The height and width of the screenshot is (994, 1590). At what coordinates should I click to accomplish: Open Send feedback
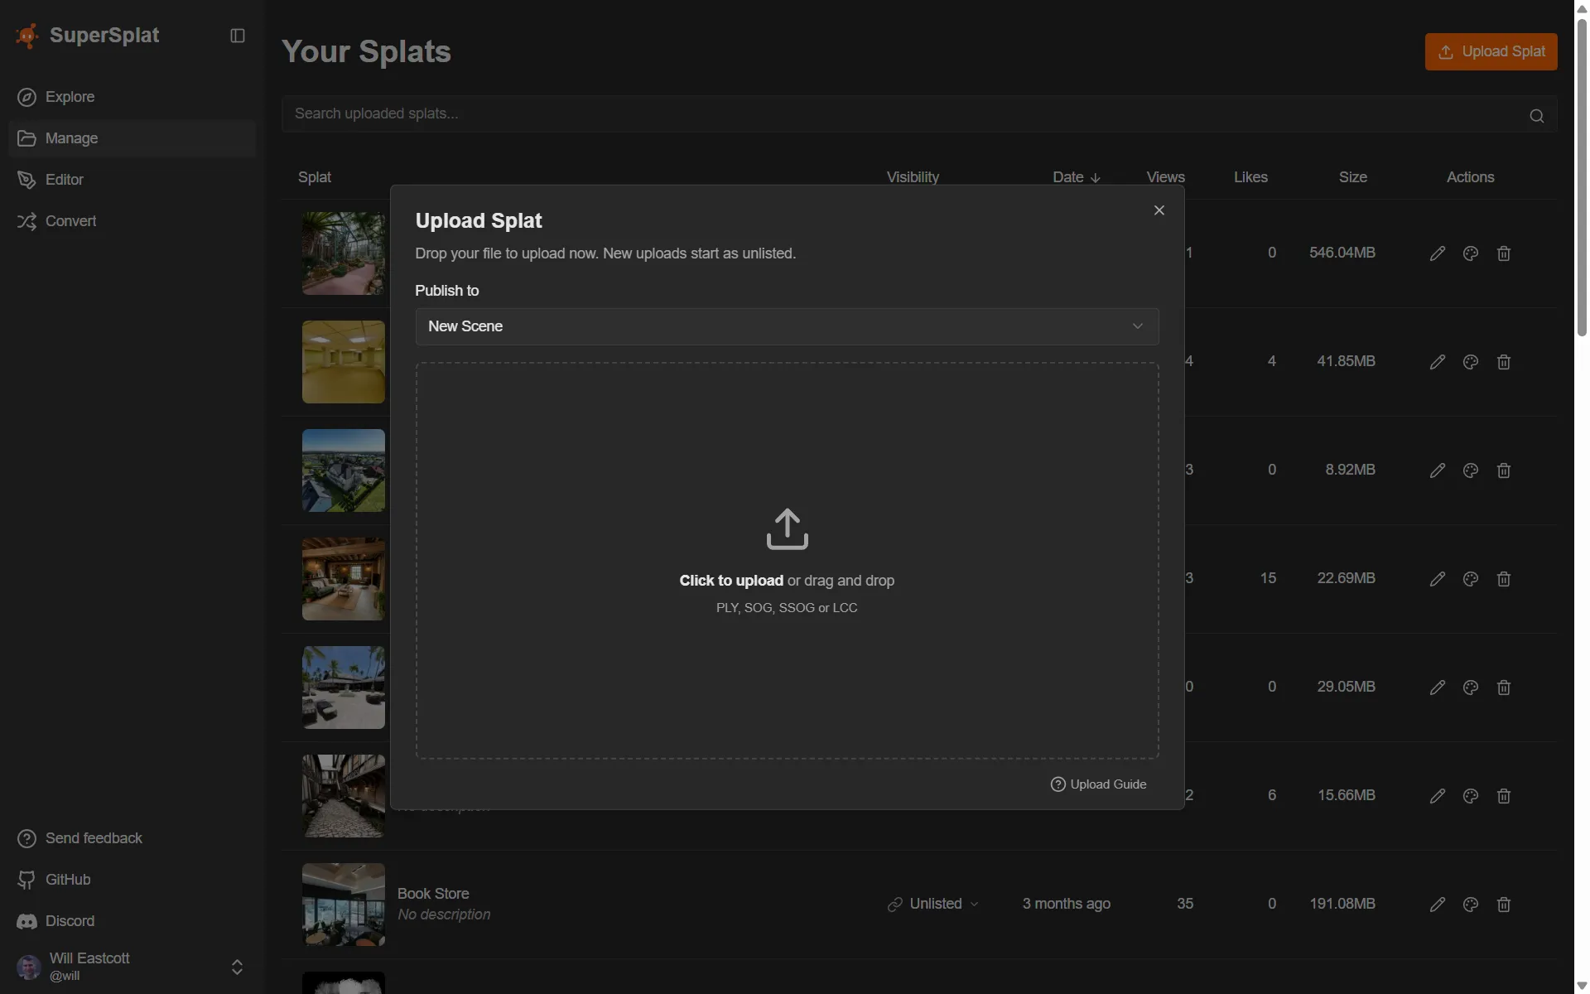point(132,838)
